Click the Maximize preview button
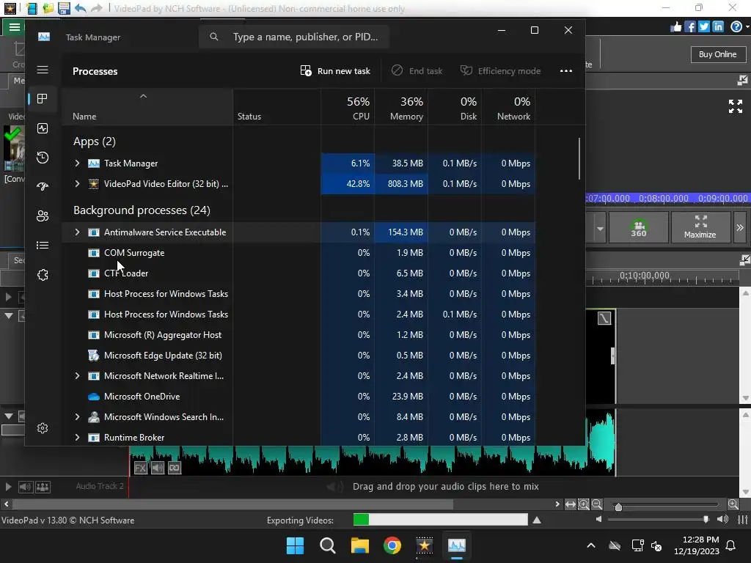Image resolution: width=751 pixels, height=563 pixels. [x=700, y=227]
